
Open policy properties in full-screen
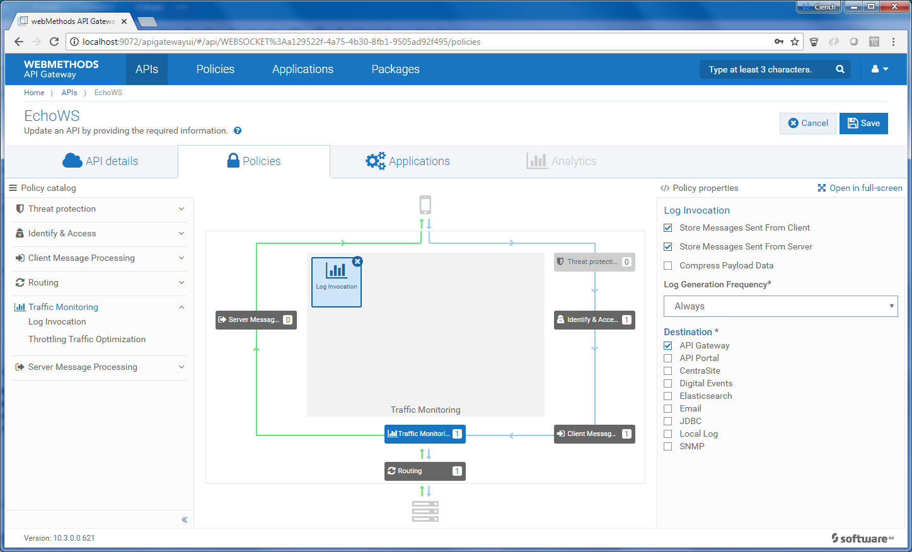click(x=860, y=188)
